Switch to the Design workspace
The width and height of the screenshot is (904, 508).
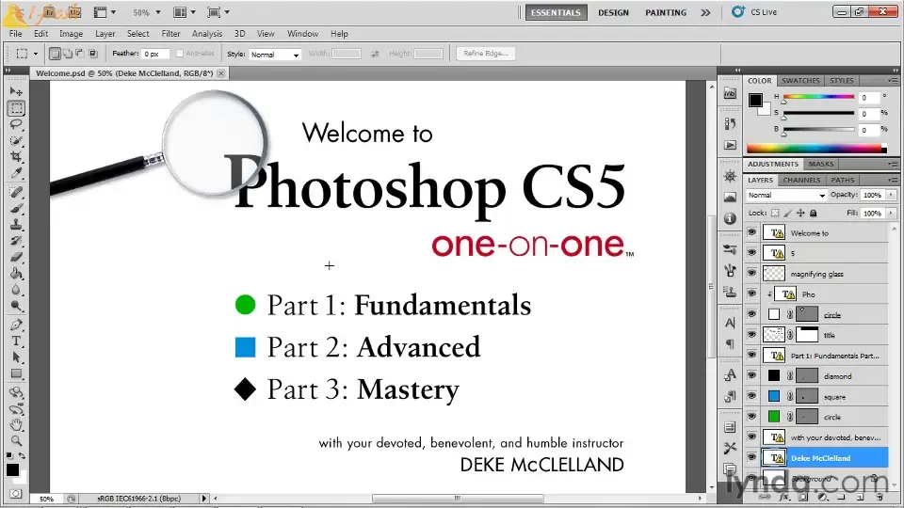coord(613,12)
